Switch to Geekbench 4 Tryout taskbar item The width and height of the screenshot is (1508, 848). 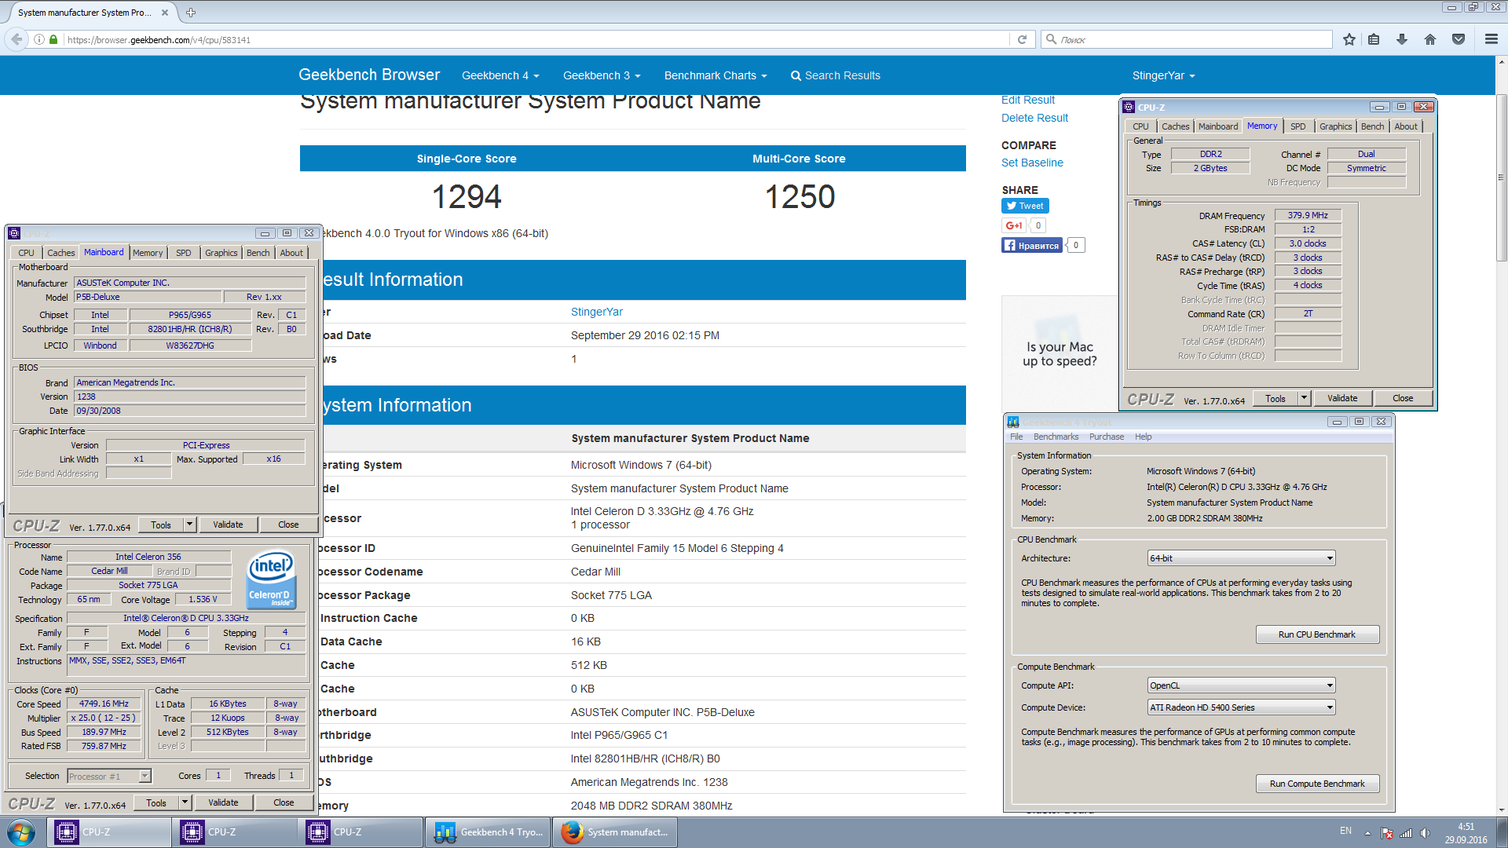[488, 832]
